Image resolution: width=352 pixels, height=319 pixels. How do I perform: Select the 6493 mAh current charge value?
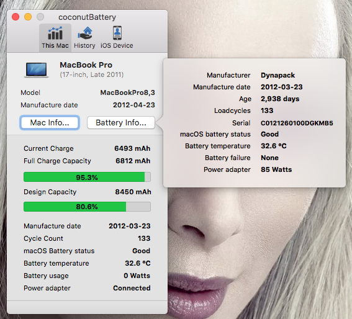(x=132, y=148)
